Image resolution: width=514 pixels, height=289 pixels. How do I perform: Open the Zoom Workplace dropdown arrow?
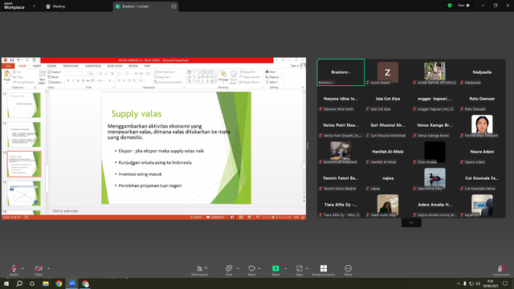point(34,6)
